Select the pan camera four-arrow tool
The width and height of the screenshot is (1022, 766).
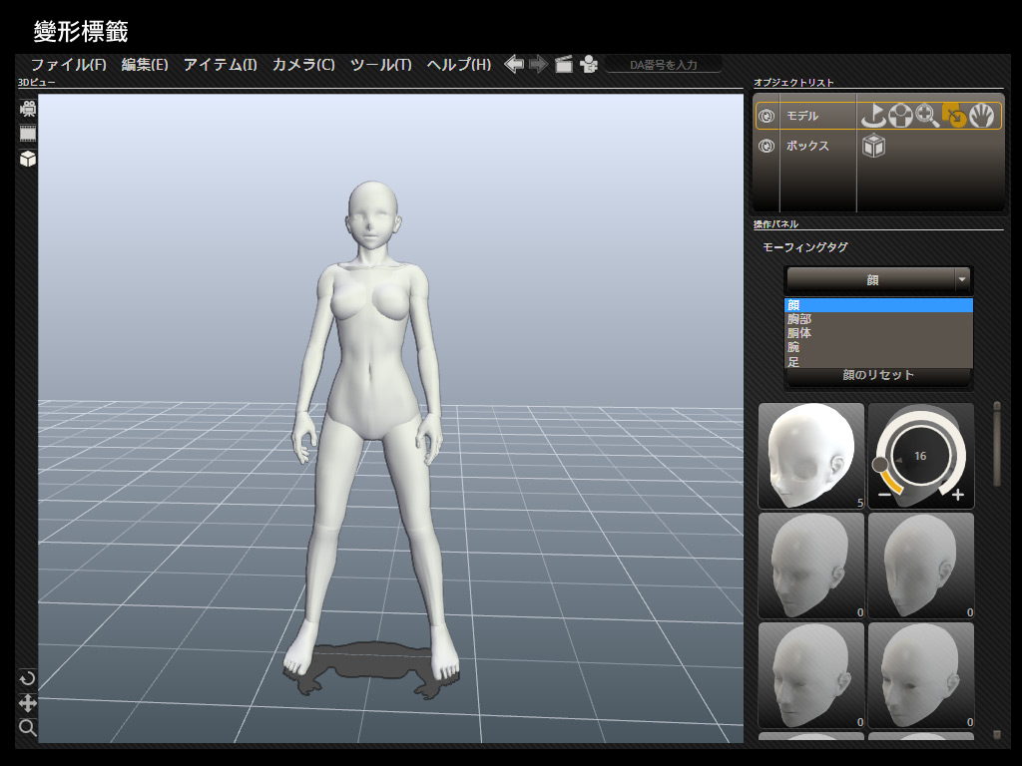[x=28, y=703]
